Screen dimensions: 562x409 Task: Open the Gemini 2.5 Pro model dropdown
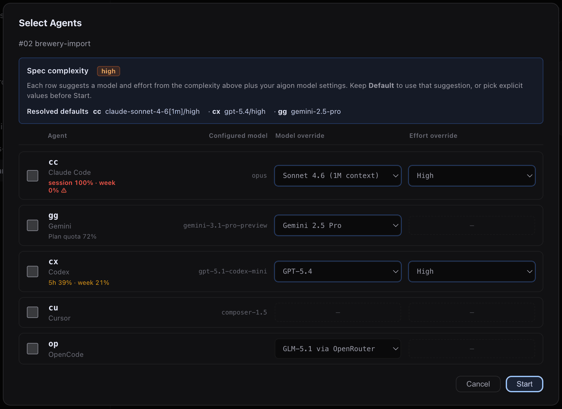point(338,225)
